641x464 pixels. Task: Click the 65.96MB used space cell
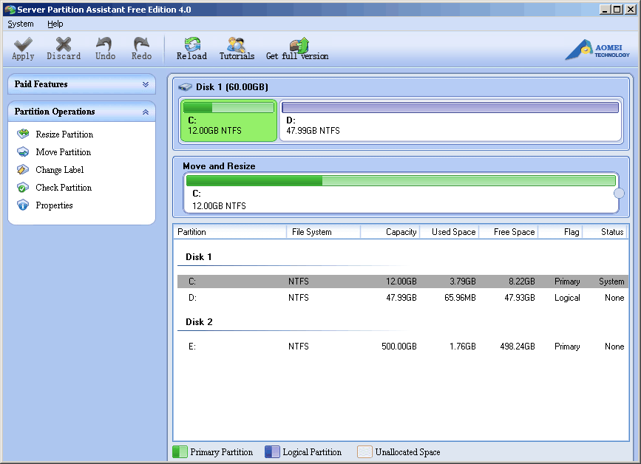[460, 297]
